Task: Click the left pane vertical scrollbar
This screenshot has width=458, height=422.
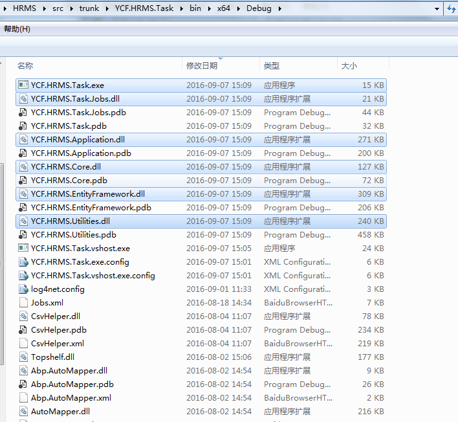Action: [x=1, y=263]
